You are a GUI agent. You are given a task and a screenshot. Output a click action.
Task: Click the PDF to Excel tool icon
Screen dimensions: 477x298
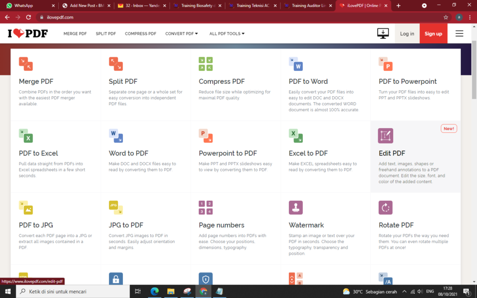pos(26,136)
